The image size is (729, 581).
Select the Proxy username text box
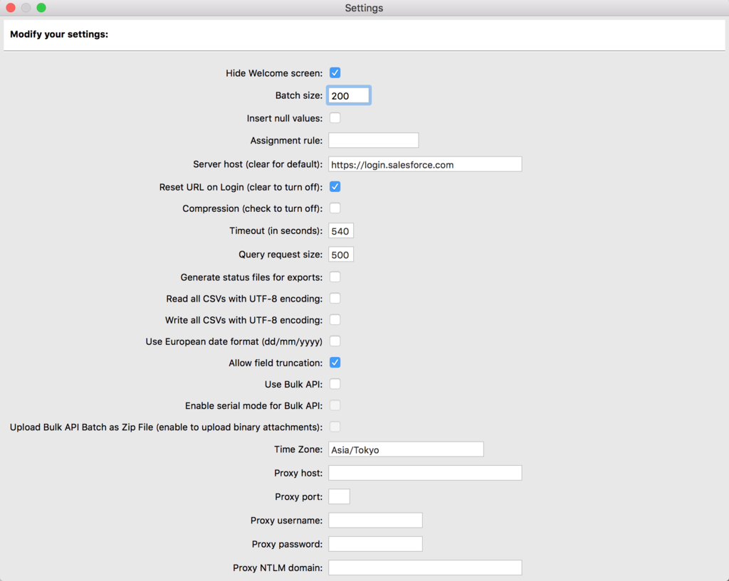[375, 521]
